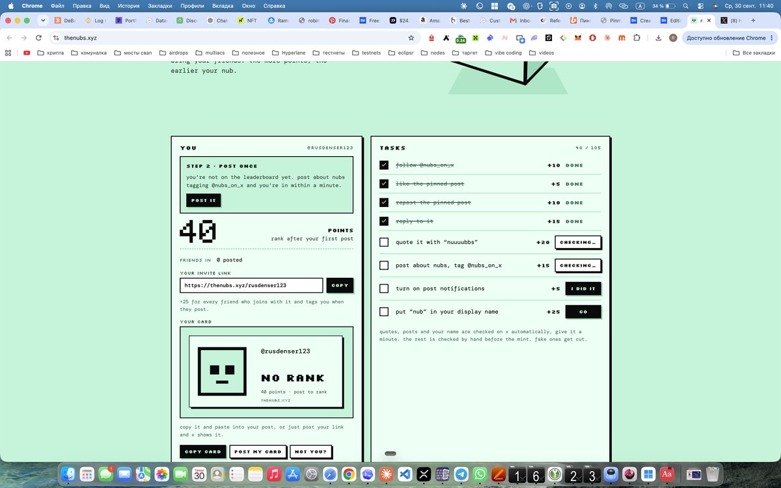
Task: Open Music in the Dock
Action: click(274, 475)
